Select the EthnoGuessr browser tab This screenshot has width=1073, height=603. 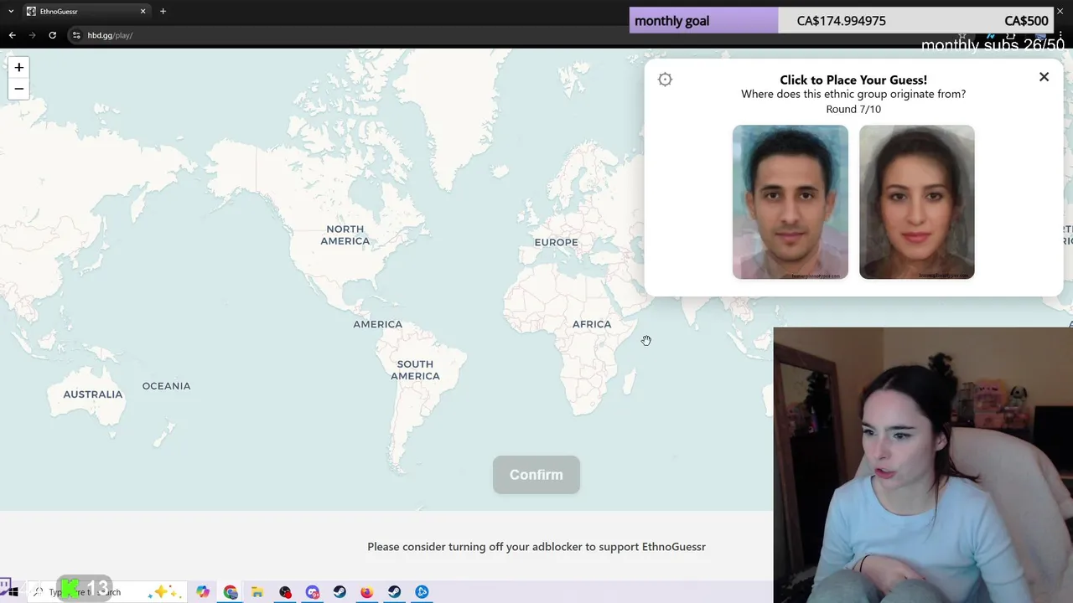[86, 12]
